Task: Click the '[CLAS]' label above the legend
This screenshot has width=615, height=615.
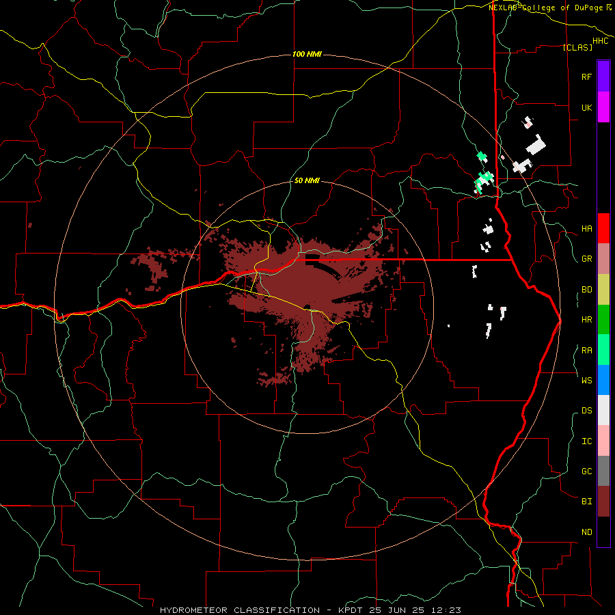Action: tap(577, 47)
